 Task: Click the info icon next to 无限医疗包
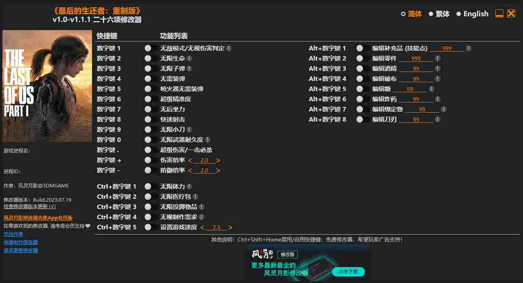point(196,197)
